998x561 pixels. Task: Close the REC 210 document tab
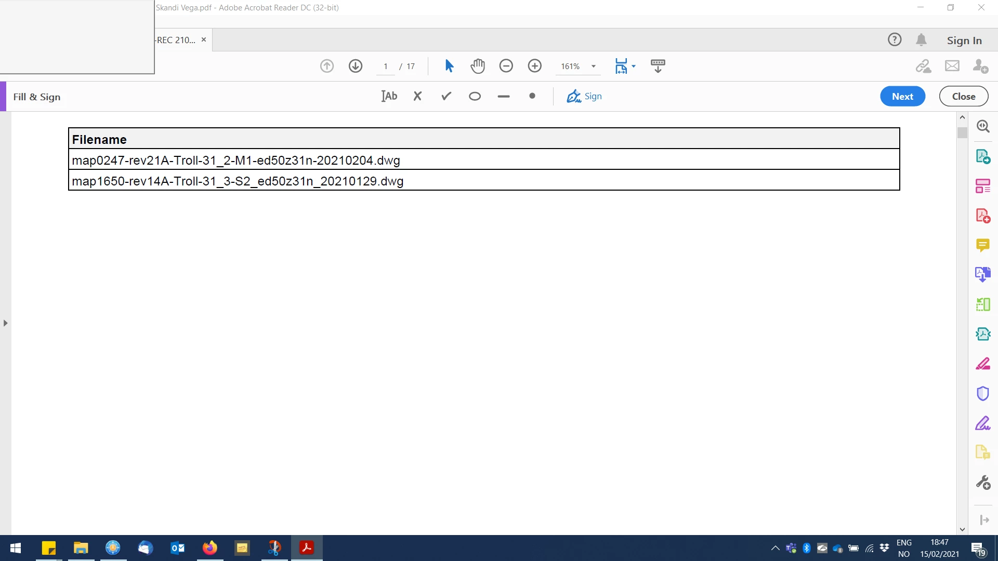pos(204,40)
